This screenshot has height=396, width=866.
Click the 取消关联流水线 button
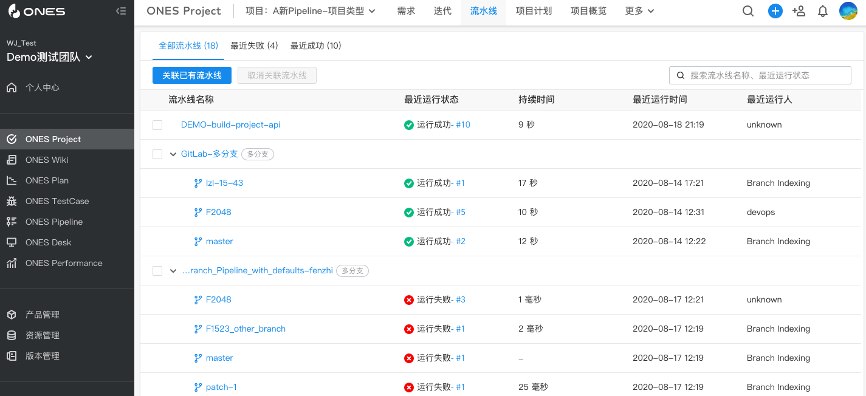point(277,75)
